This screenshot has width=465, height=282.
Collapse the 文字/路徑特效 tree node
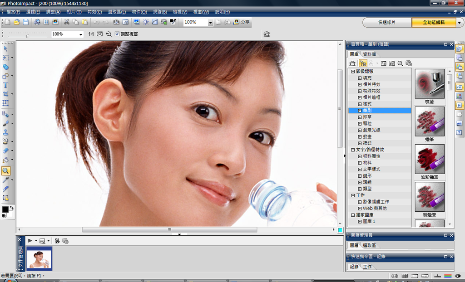[x=353, y=150]
